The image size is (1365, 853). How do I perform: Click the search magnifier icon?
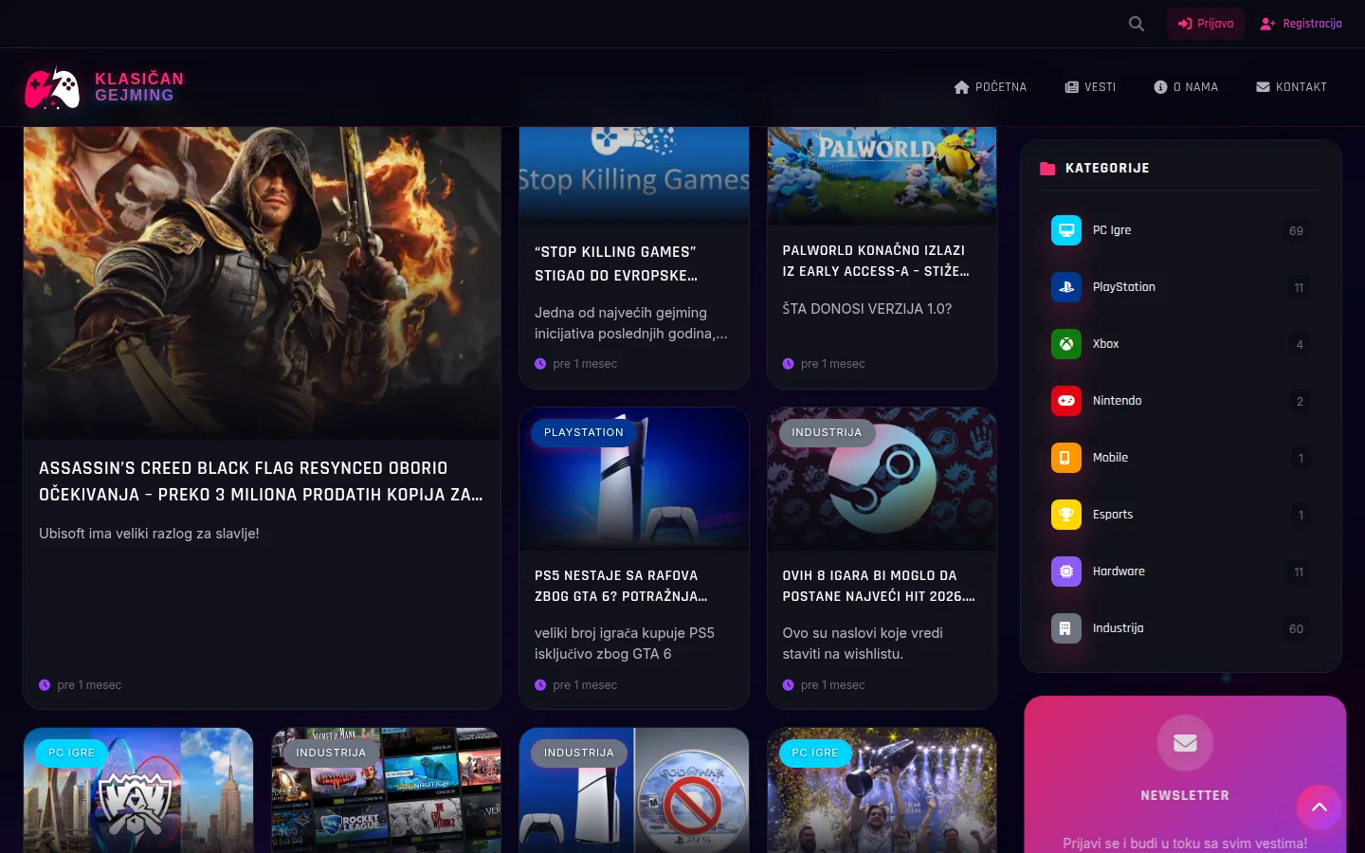pyautogui.click(x=1137, y=24)
